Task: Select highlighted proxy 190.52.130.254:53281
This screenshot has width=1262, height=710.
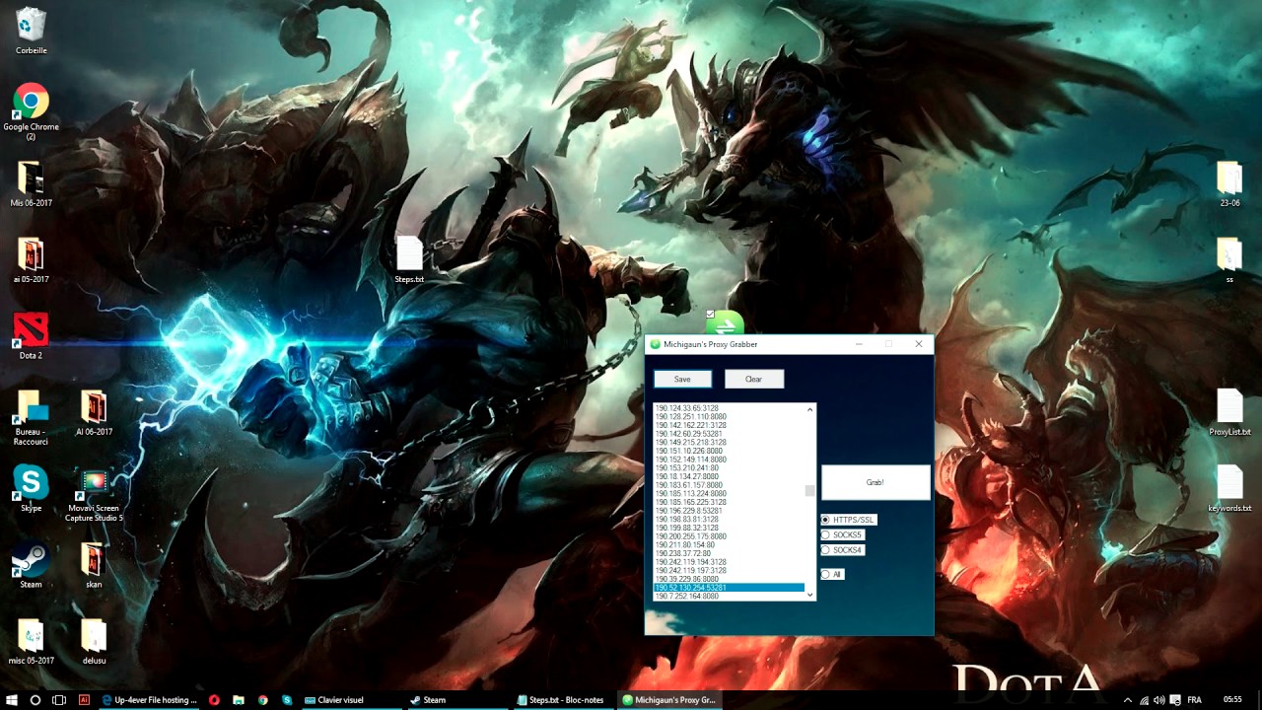Action: coord(730,588)
